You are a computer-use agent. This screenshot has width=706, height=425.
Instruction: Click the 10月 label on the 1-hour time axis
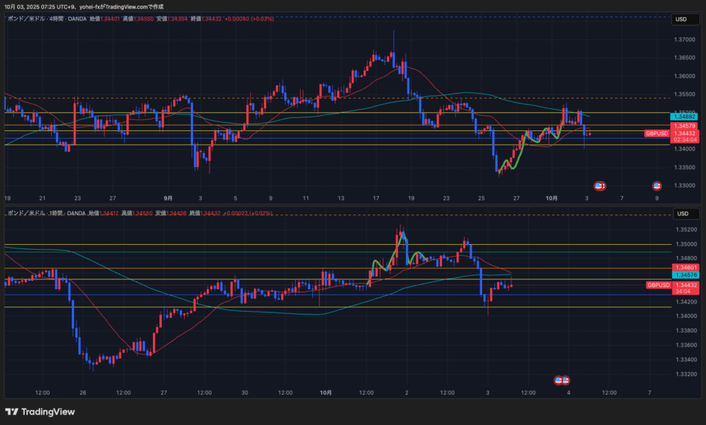326,393
